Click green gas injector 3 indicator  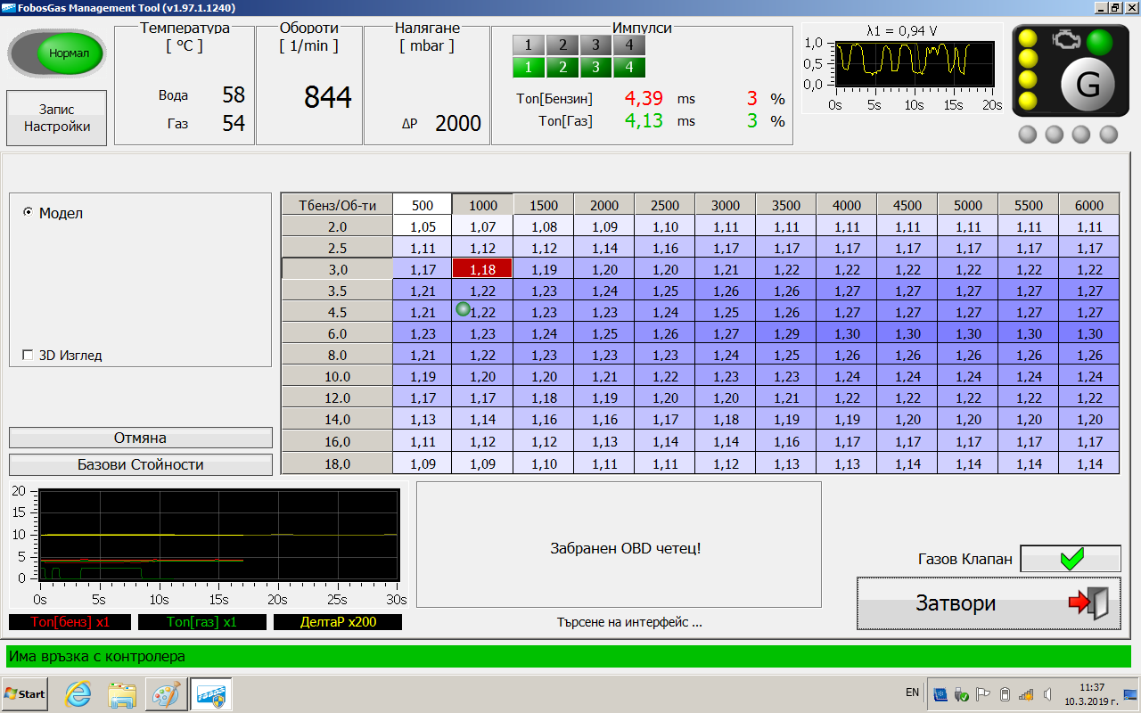[x=595, y=67]
